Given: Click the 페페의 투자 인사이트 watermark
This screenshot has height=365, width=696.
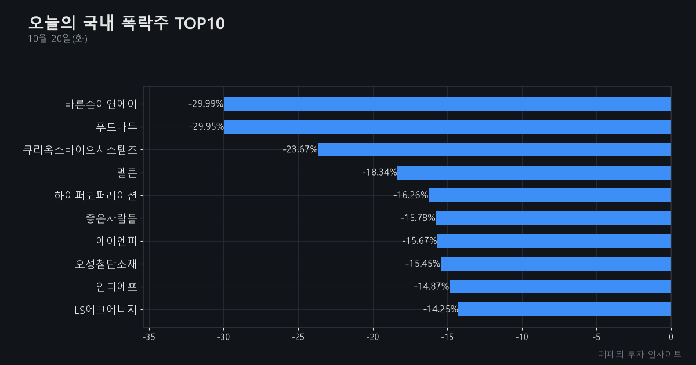Looking at the screenshot, I should (640, 354).
